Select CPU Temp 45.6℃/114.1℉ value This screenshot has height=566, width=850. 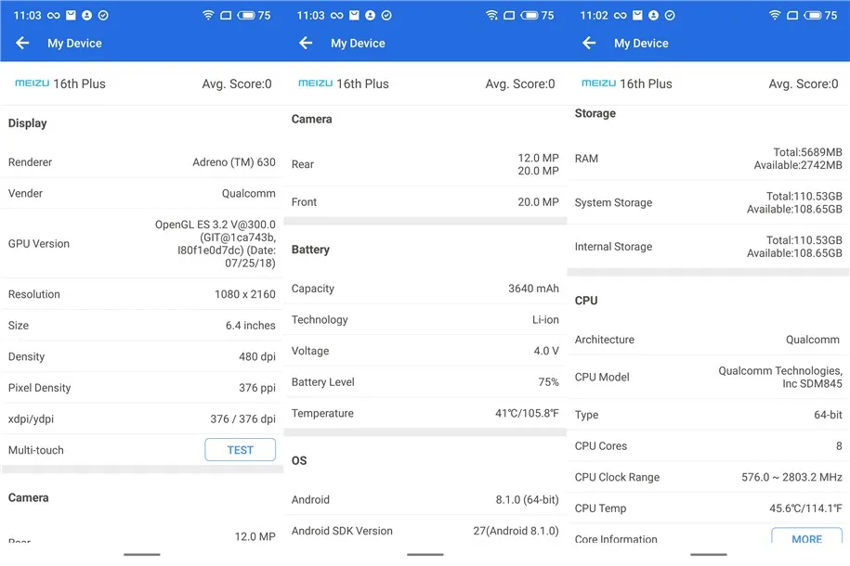pos(805,508)
